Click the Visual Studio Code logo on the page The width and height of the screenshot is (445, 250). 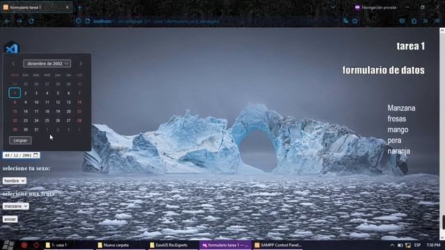[x=12, y=48]
